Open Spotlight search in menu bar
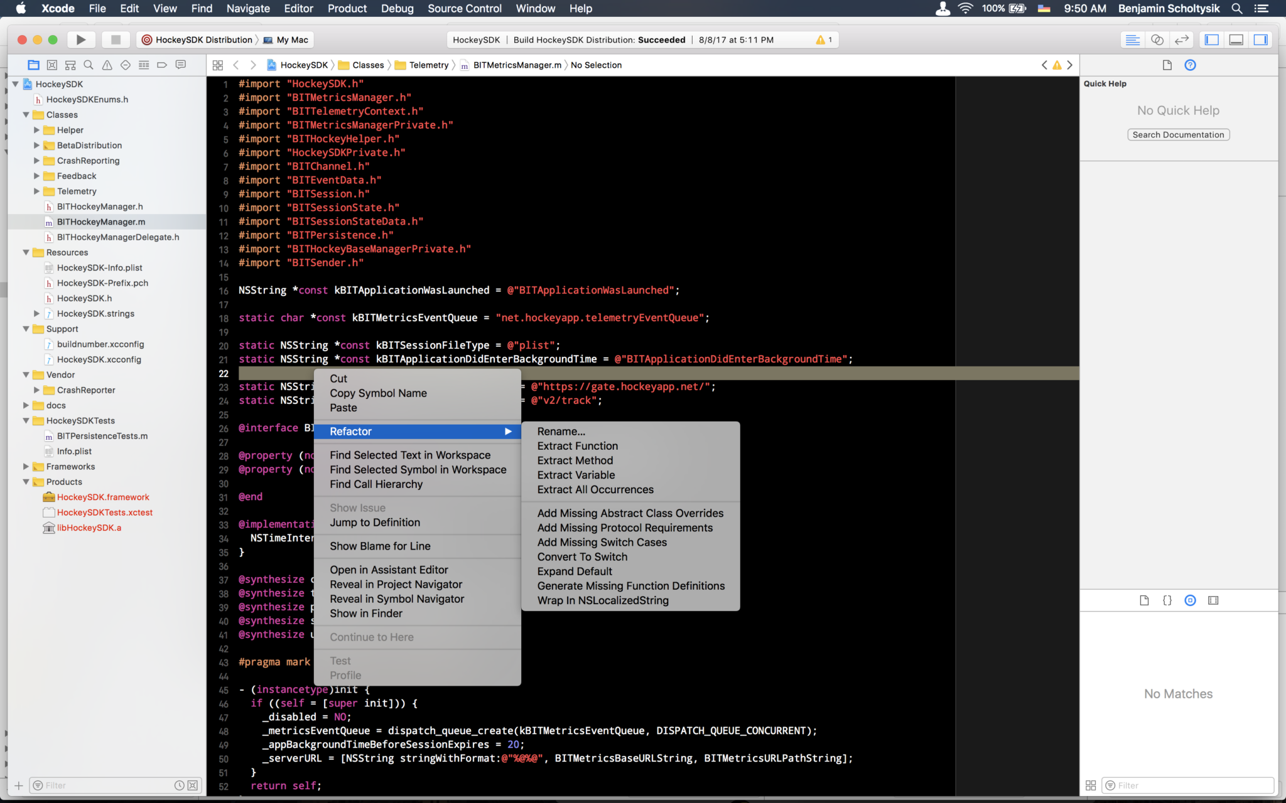 [1237, 8]
